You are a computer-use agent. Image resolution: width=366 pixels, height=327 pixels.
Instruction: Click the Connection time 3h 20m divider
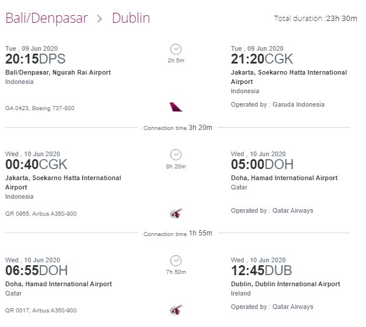coord(177,128)
